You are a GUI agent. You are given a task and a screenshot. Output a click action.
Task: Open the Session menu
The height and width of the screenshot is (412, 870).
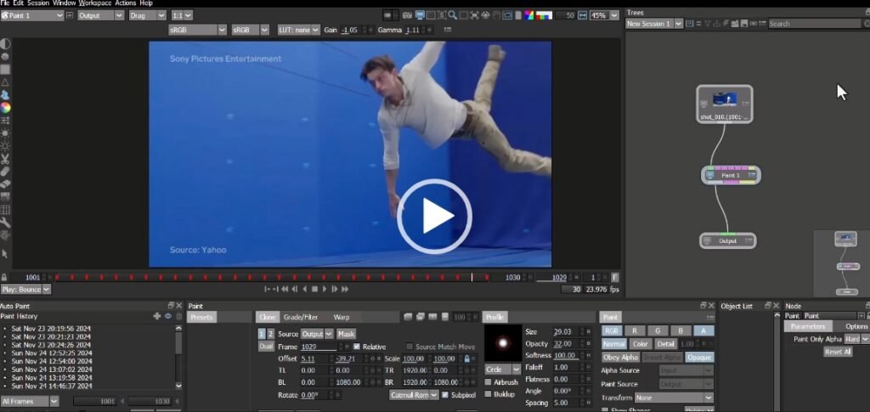click(37, 3)
